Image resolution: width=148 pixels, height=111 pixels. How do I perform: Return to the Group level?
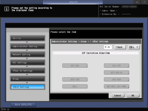27,79
